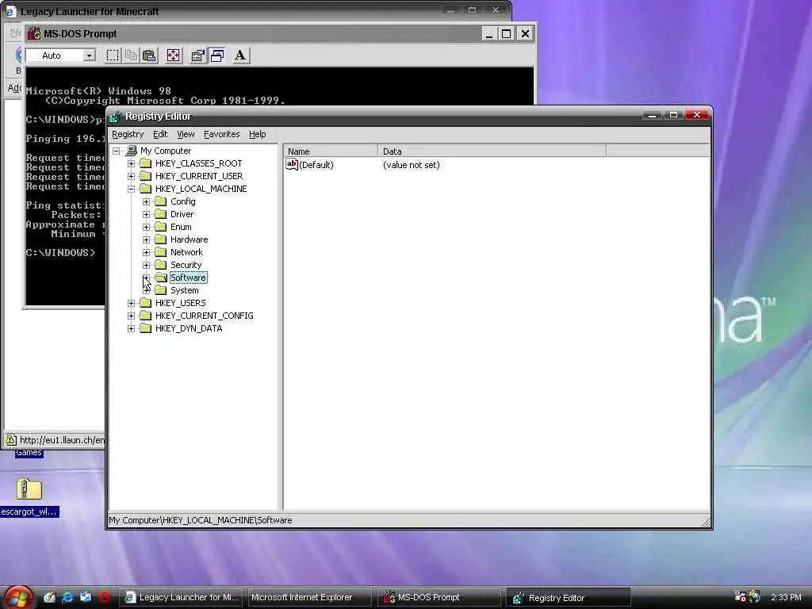
Task: Collapse the My Computer root node
Action: 117,151
